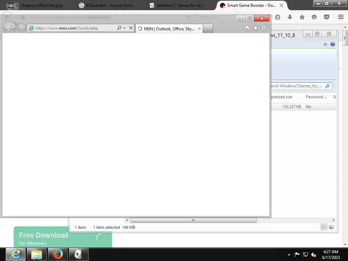Switch Explorer to details view icon
The height and width of the screenshot is (261, 348).
324,227
